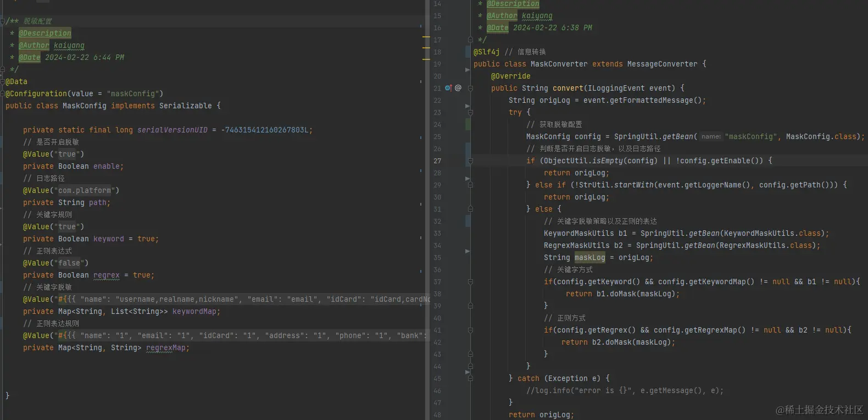Image resolution: width=868 pixels, height=420 pixels.
Task: Click the comment end fold marker on line 17
Action: pos(470,40)
